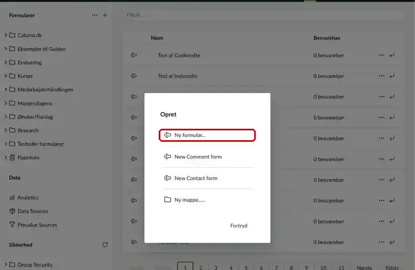Image resolution: width=415 pixels, height=270 pixels.
Task: Click 0 besvarelser in Test af Godkendte row
Action: point(329,56)
